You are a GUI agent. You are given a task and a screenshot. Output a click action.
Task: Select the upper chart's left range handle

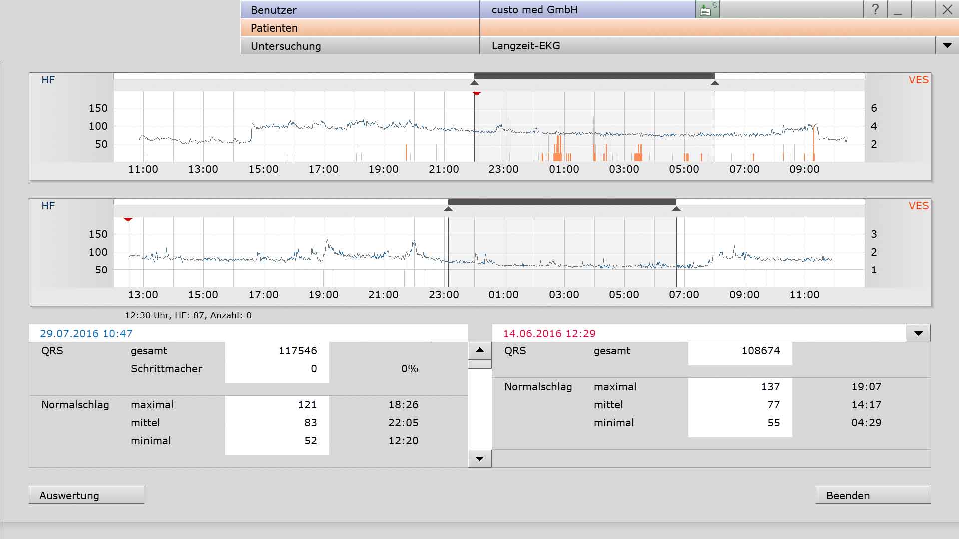tap(475, 83)
